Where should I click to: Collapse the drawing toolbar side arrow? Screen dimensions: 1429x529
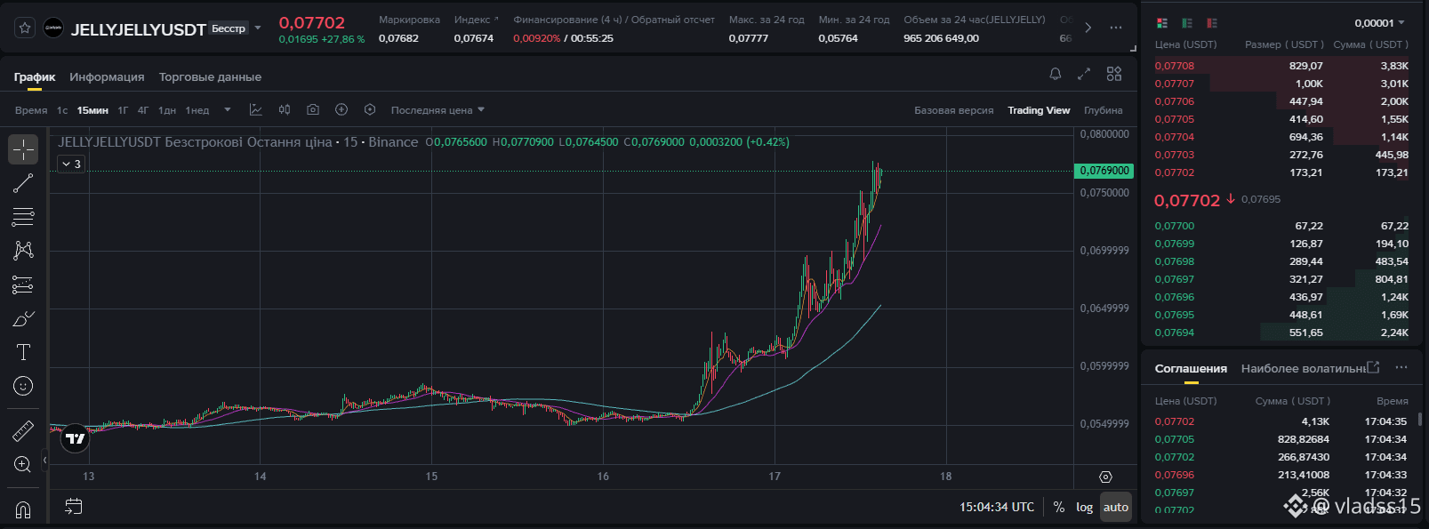[x=44, y=461]
